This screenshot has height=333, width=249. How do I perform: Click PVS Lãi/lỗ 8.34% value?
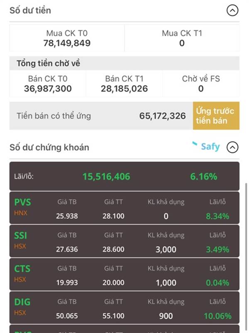[217, 216]
